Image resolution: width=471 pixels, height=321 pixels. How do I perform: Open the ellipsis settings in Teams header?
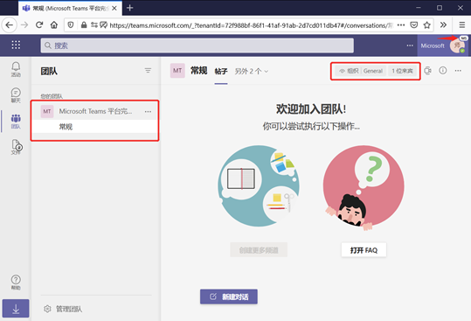pyautogui.click(x=410, y=45)
